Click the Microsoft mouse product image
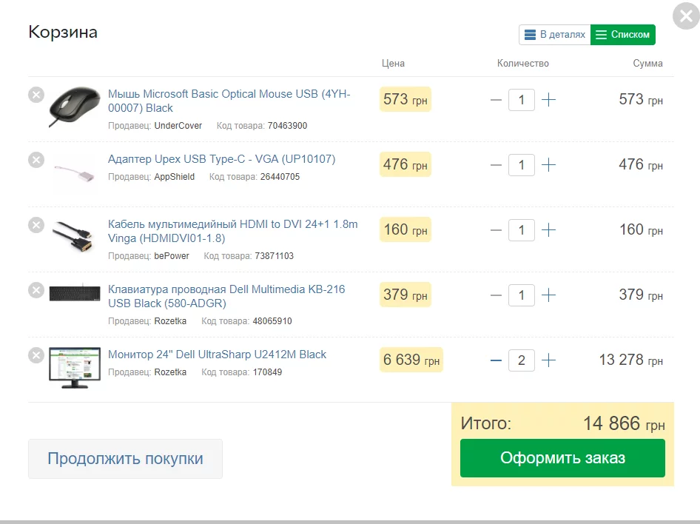 (x=74, y=107)
